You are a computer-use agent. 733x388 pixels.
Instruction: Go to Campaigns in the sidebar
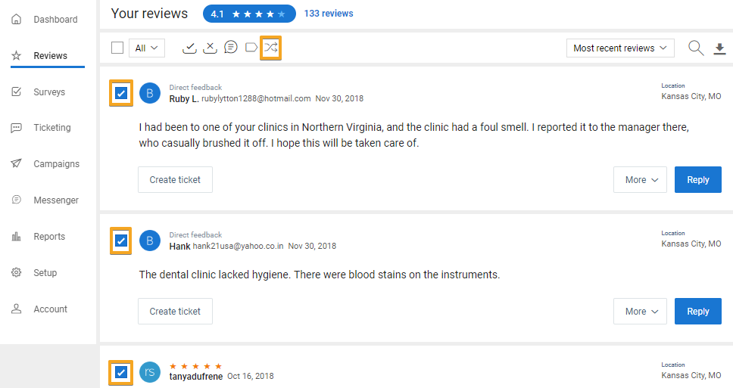point(56,164)
